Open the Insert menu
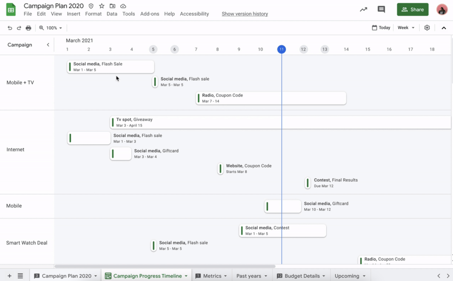Viewport: 453px width, 281px height. tap(74, 14)
